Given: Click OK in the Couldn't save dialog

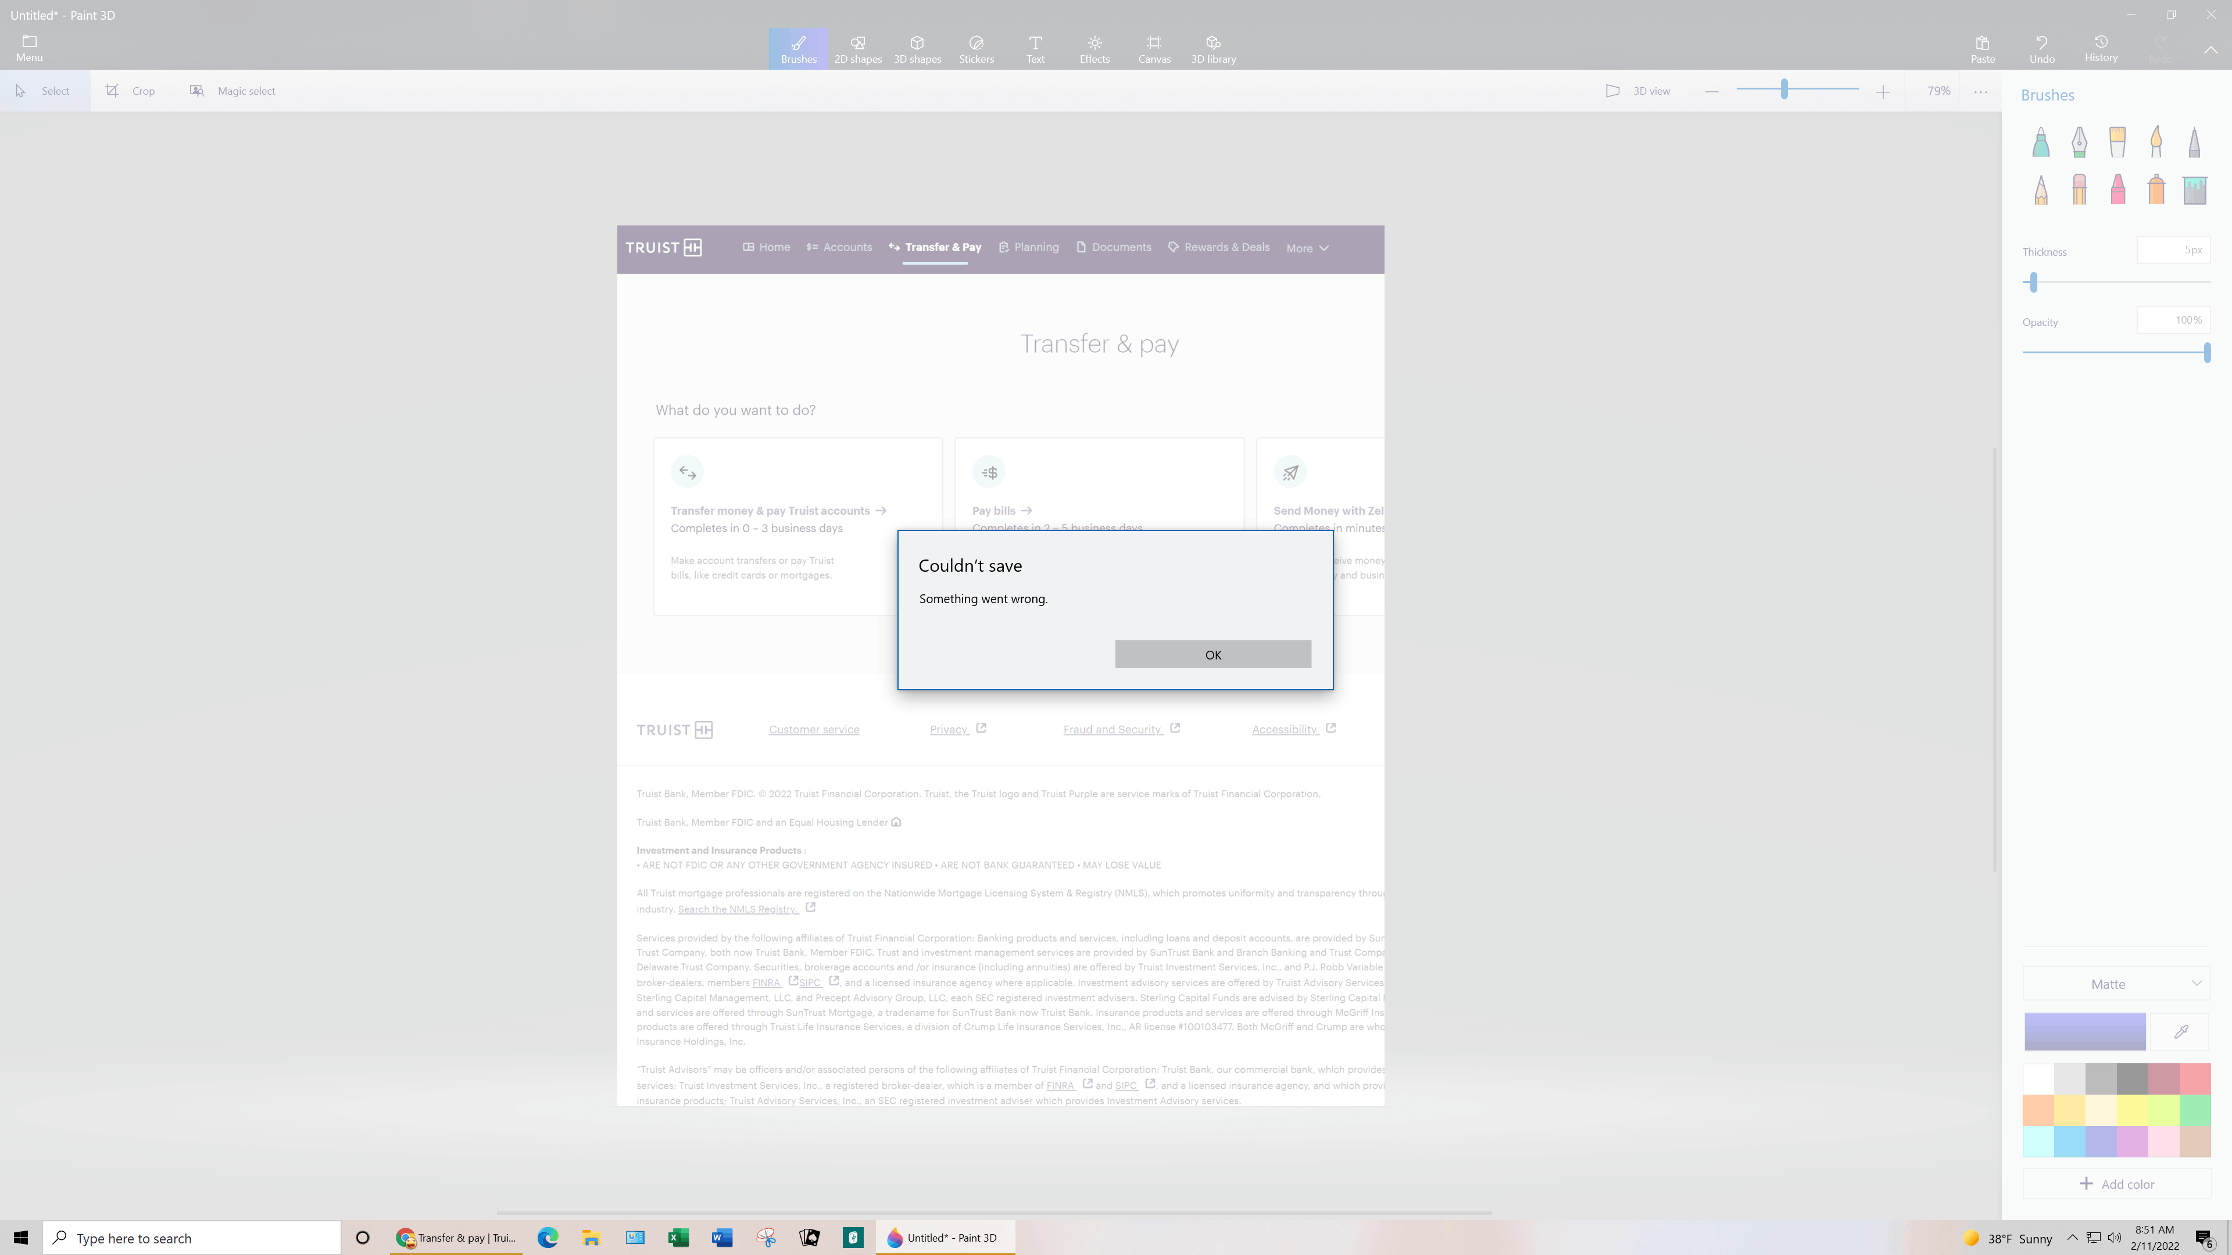Looking at the screenshot, I should pyautogui.click(x=1212, y=654).
